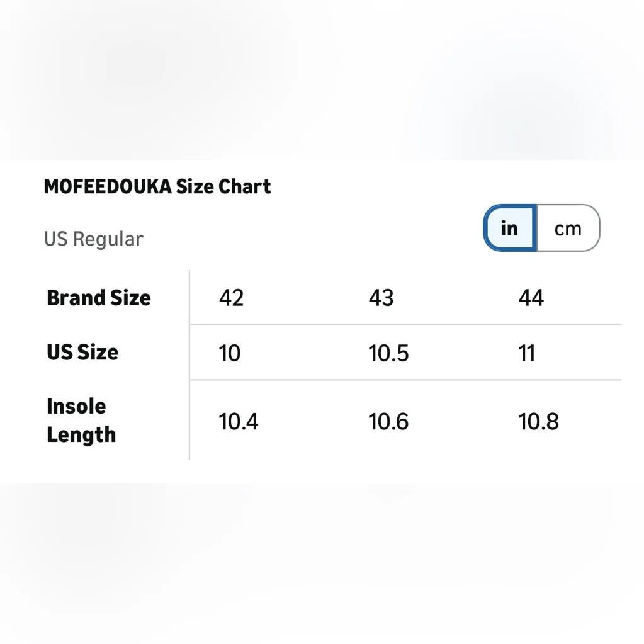Select brand size 42 cell
This screenshot has height=644, width=644.
231,298
